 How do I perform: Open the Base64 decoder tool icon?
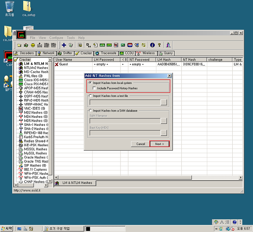point(89,45)
